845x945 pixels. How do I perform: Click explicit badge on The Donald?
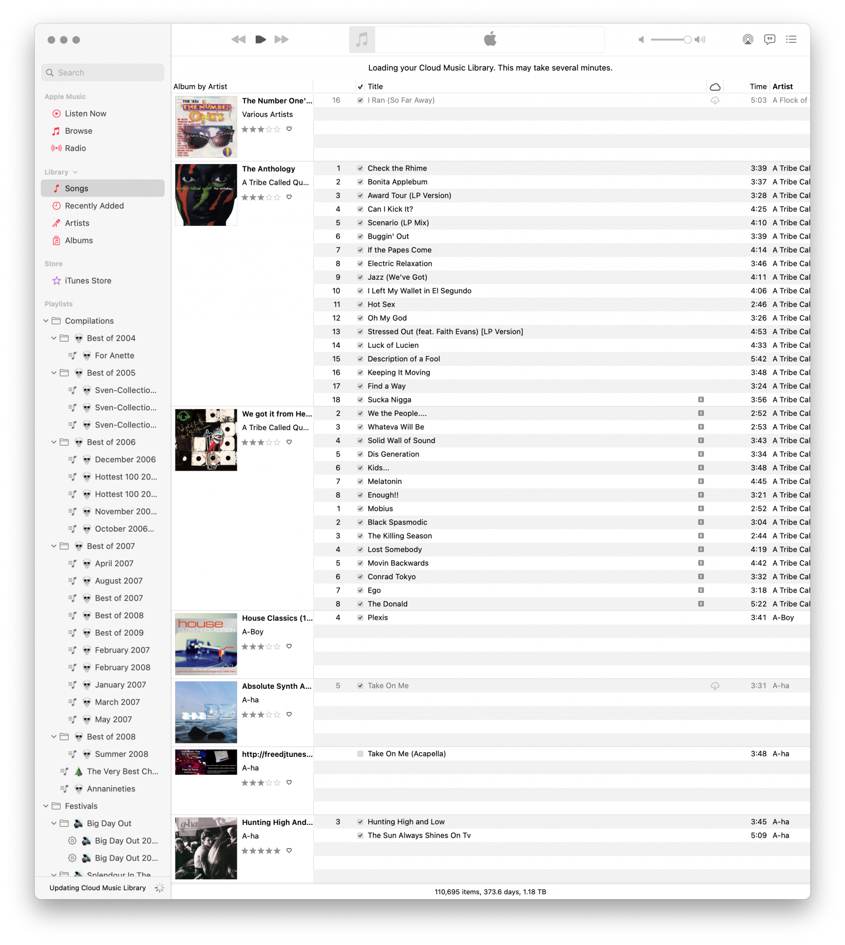[701, 604]
